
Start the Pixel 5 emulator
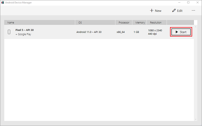(x=181, y=32)
